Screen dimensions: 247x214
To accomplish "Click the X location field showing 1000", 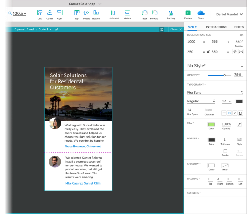I will pos(195,42).
